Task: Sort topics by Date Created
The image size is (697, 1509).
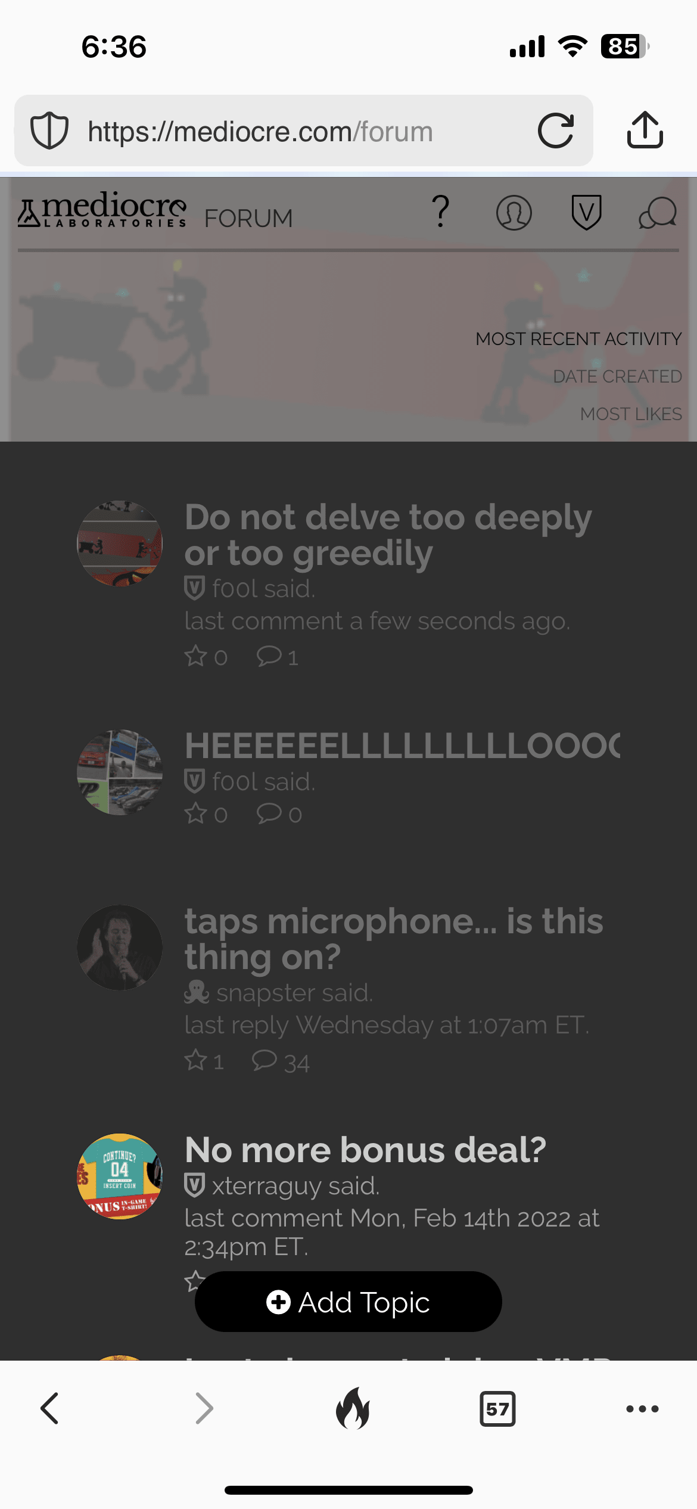Action: tap(617, 376)
